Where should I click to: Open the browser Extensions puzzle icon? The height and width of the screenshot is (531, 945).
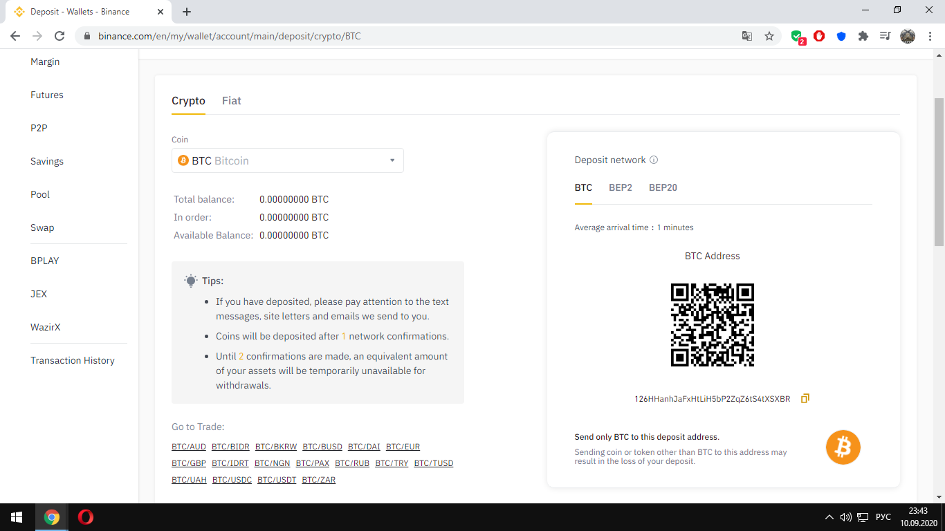pyautogui.click(x=863, y=36)
